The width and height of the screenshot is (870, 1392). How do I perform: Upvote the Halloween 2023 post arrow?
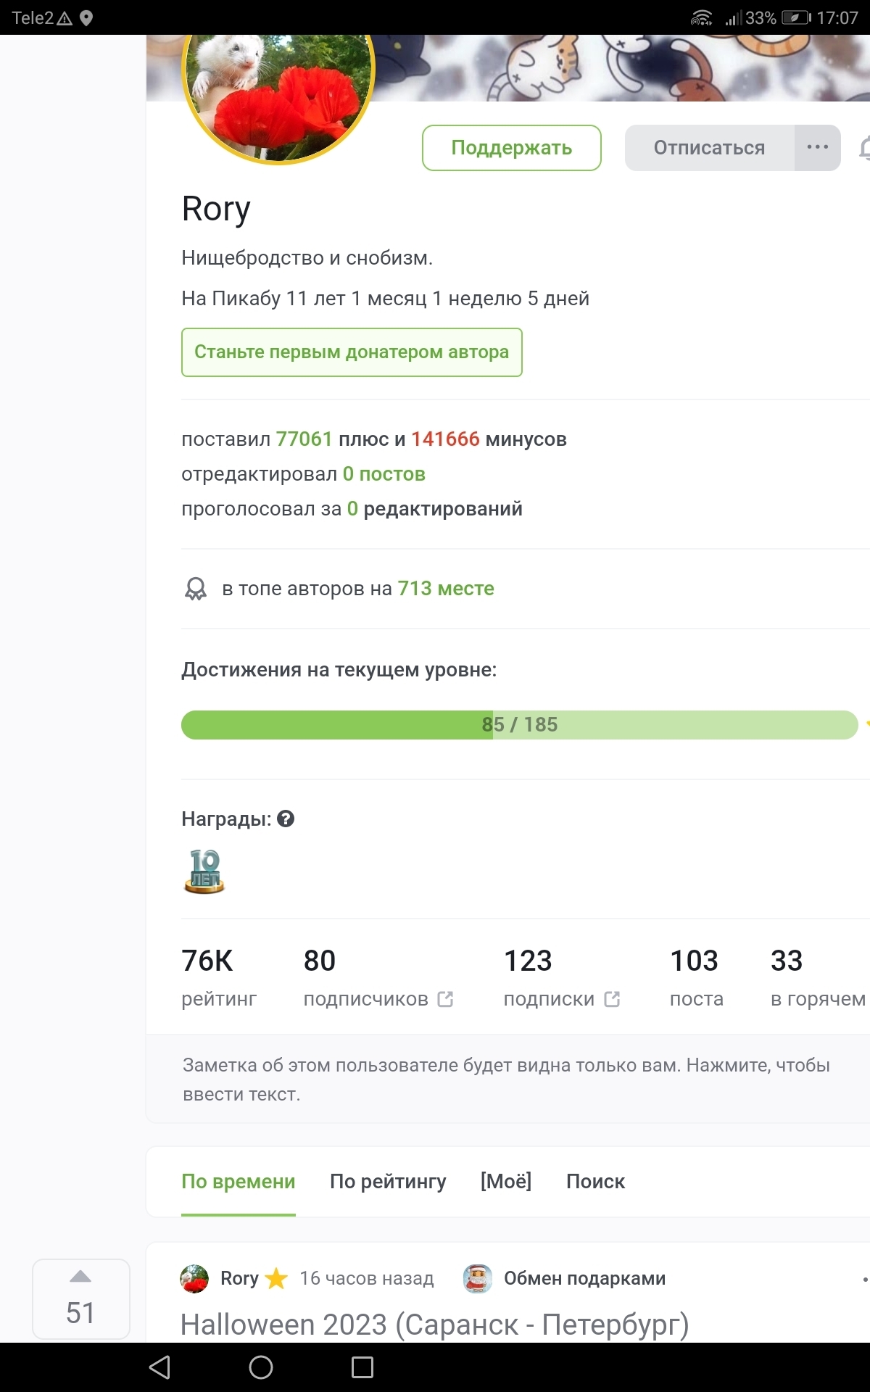pos(80,1277)
